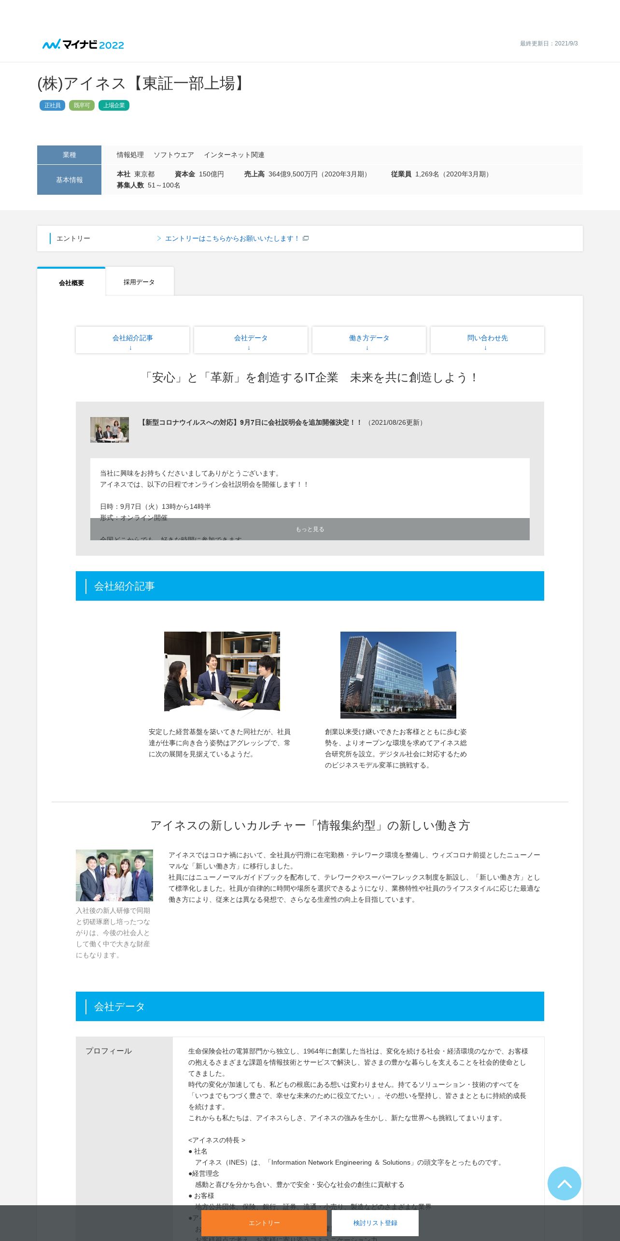Click the 業種 label cell
620x1241 pixels.
click(69, 155)
